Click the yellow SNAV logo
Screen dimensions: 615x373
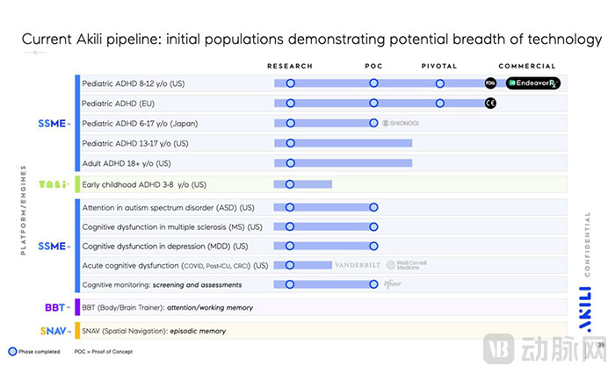point(53,331)
